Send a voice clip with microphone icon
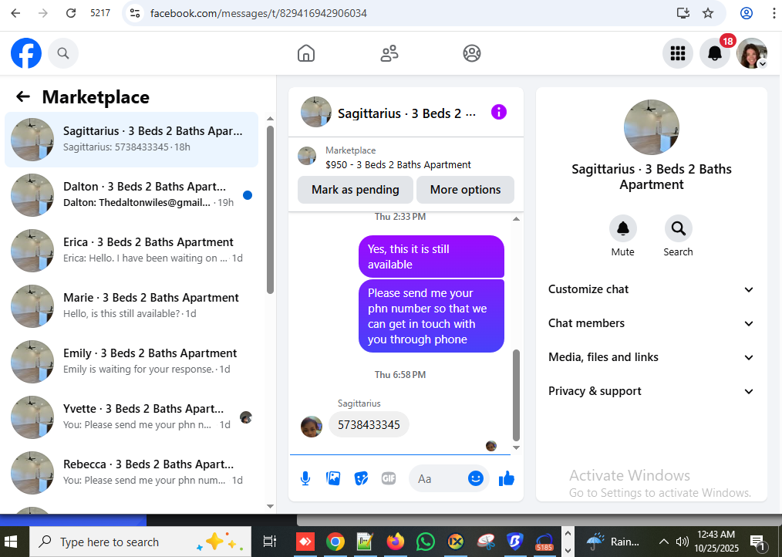 [305, 478]
